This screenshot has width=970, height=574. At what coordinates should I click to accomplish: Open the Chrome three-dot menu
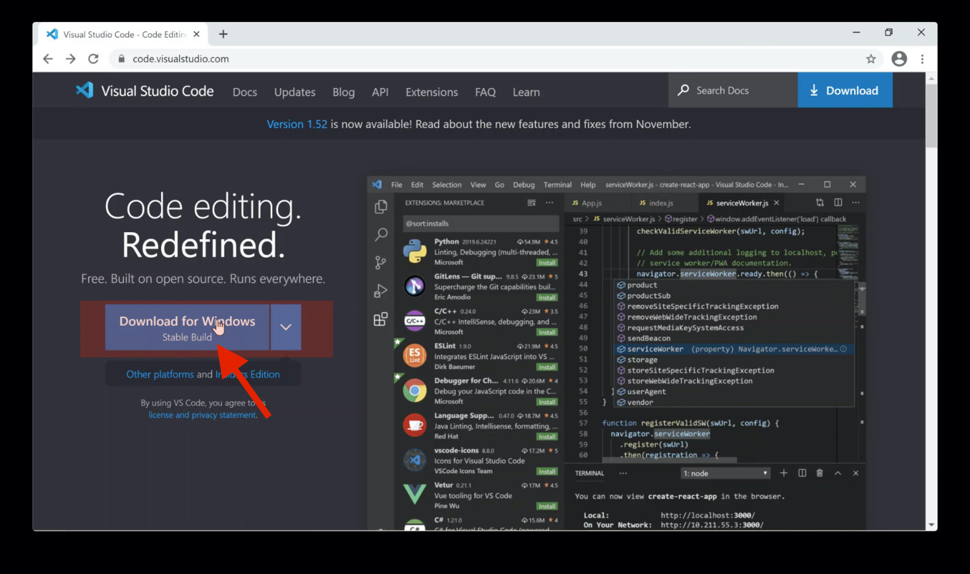922,59
